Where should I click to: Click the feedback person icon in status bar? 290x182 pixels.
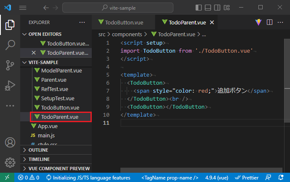pos(268,178)
